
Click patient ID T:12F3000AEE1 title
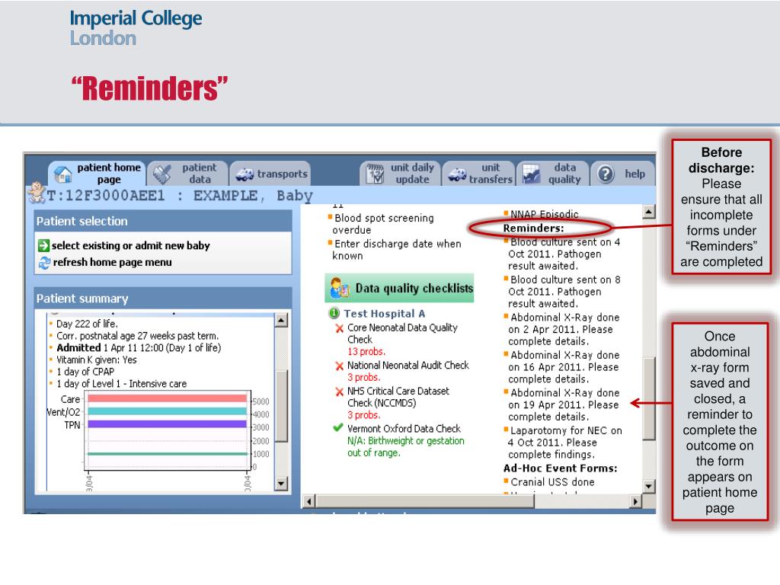click(106, 196)
